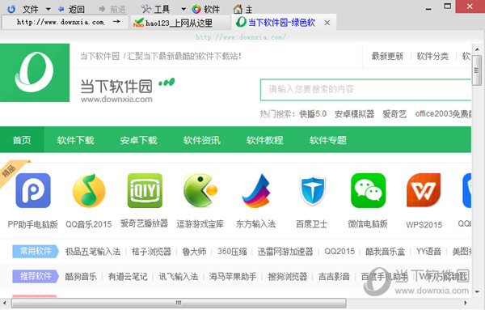485x310 pixels.
Task: Open the 软件下载 navigation item
Action: pos(75,140)
